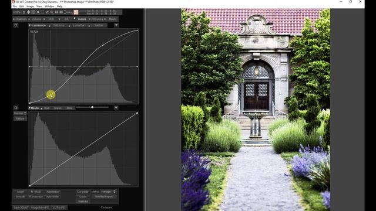Click the Compare label
This screenshot has width=376, height=211.
click(x=106, y=207)
